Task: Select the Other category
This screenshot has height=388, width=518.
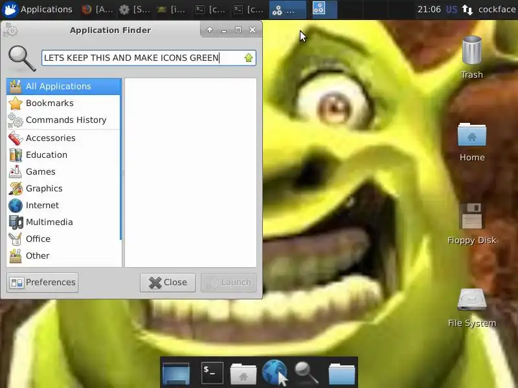Action: [x=63, y=255]
